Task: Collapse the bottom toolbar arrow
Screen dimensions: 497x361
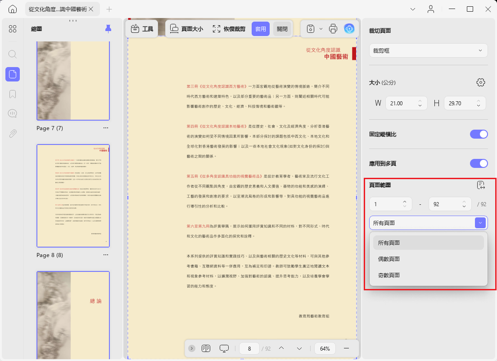Action: click(x=192, y=348)
